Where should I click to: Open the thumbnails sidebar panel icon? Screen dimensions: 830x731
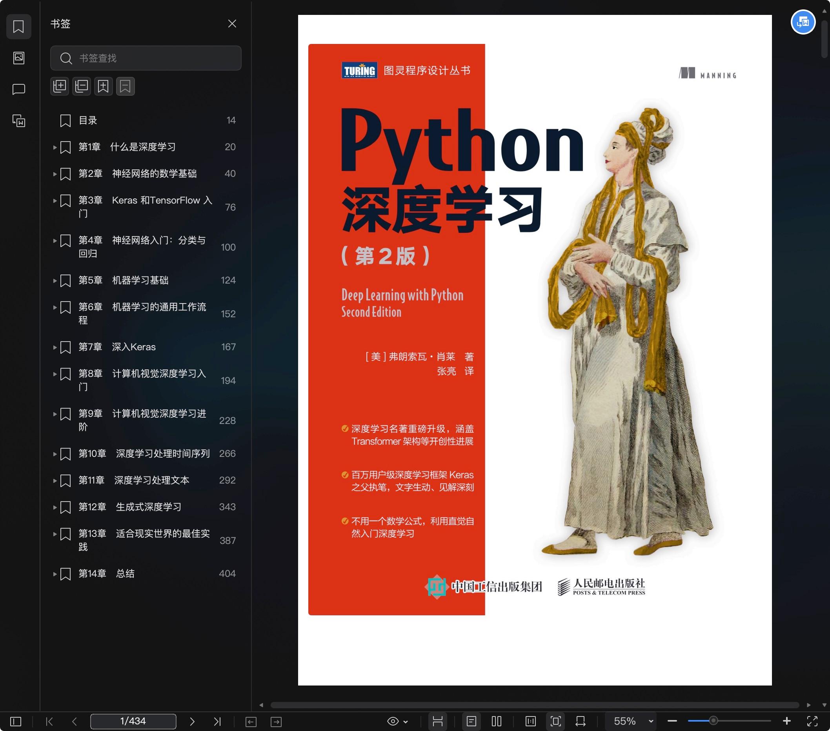coord(19,58)
